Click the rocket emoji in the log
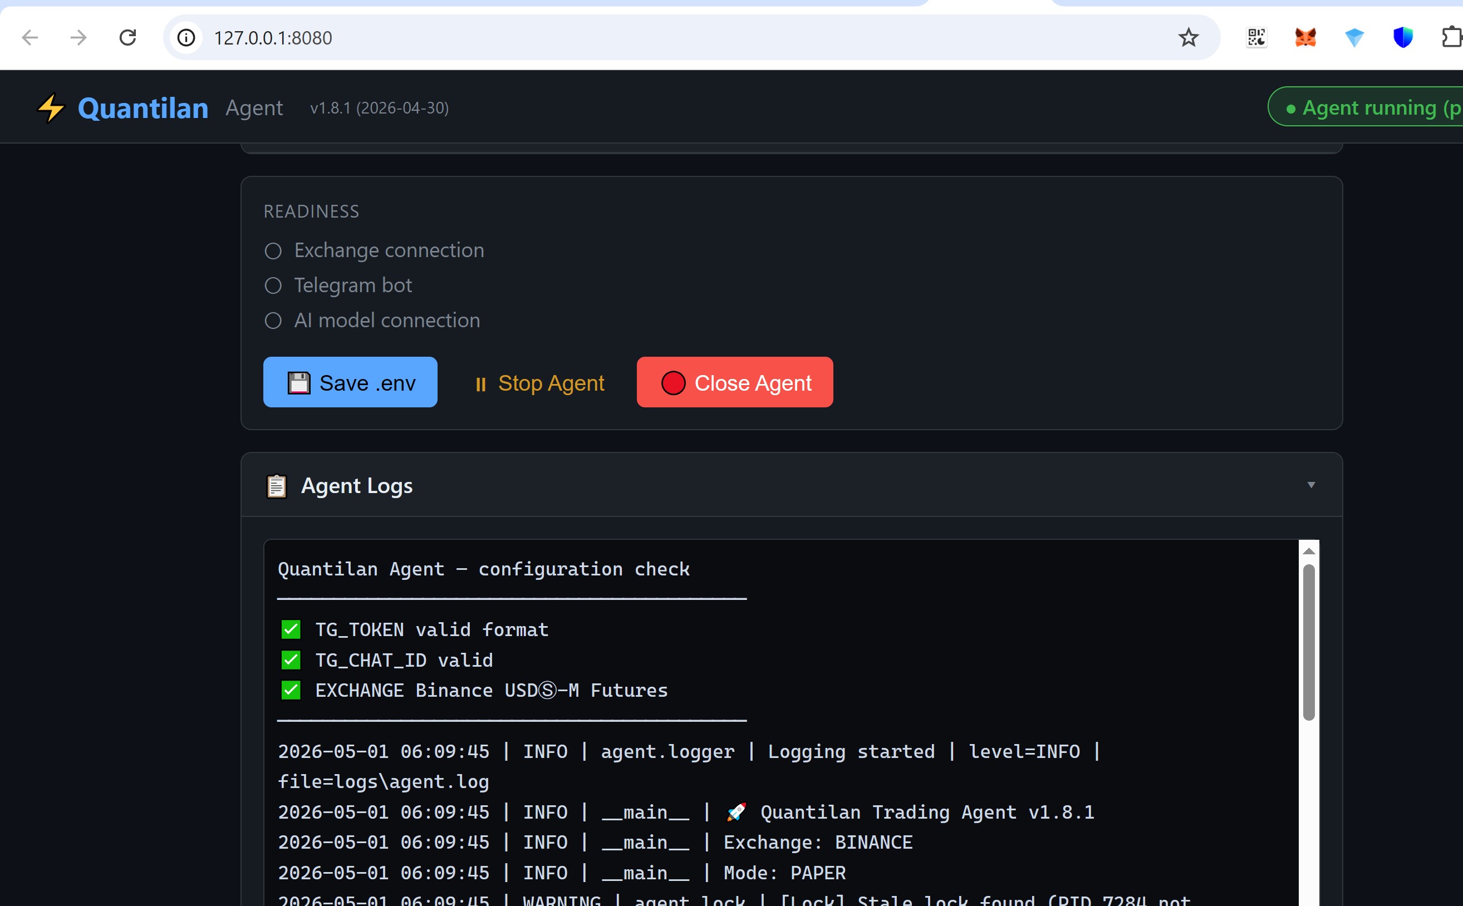Screen dimensions: 1463x906 click(x=737, y=812)
